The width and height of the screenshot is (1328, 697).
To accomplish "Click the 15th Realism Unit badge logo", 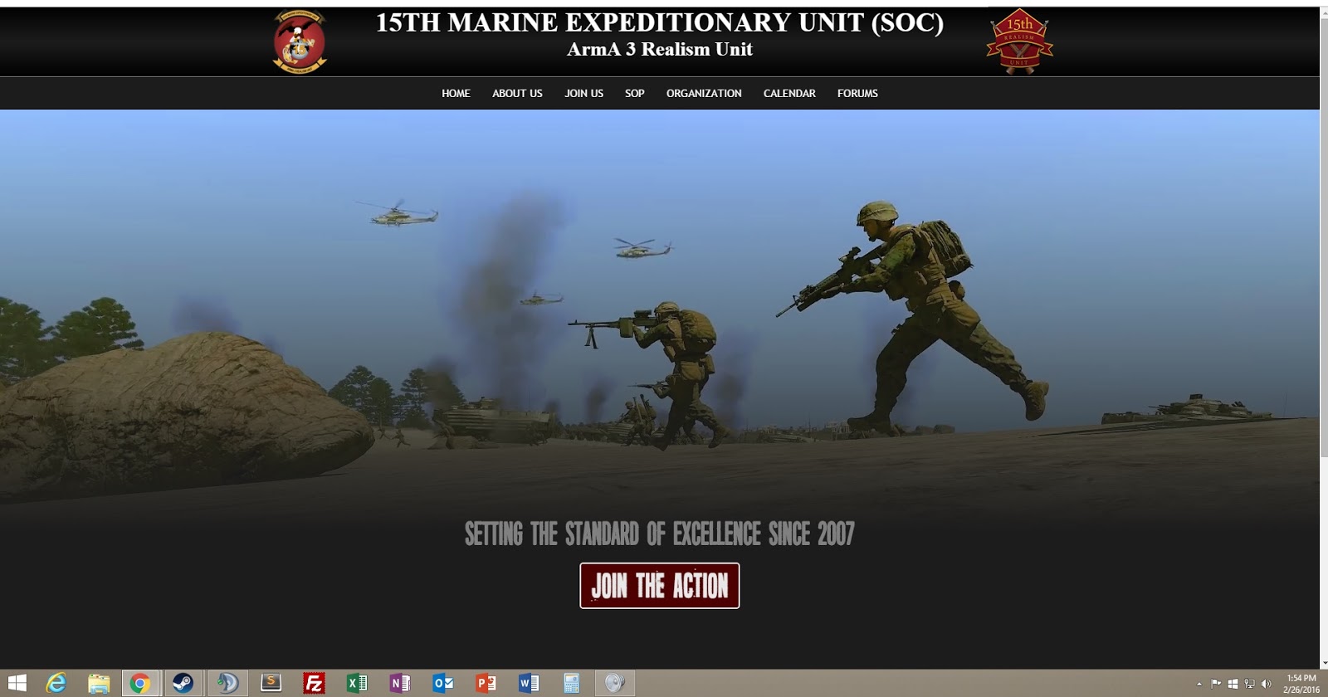I will pos(1019,41).
